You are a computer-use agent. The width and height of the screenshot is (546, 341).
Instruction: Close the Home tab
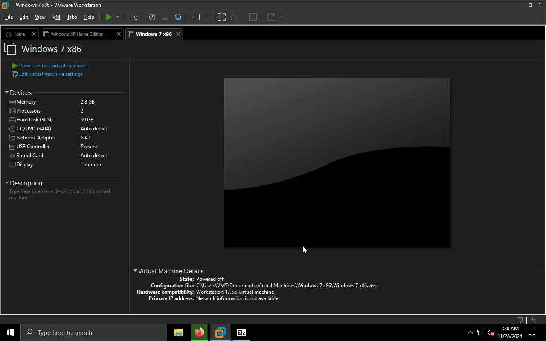coord(34,34)
